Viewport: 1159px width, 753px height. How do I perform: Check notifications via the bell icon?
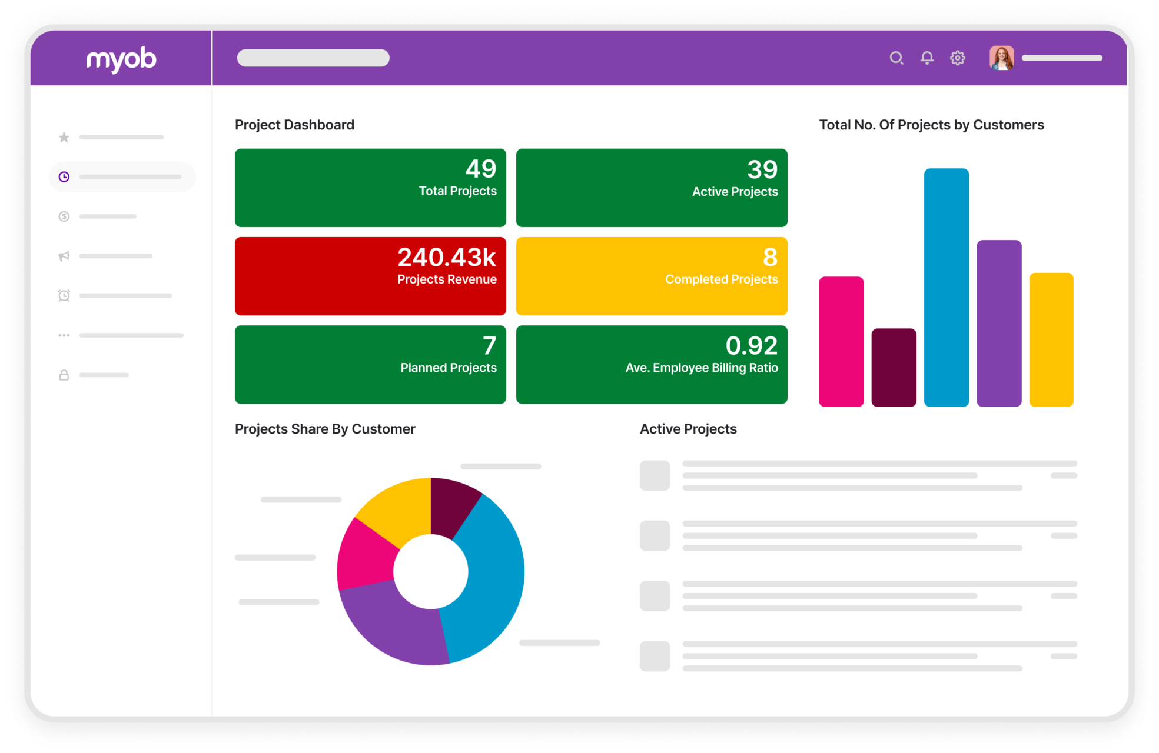[x=926, y=58]
